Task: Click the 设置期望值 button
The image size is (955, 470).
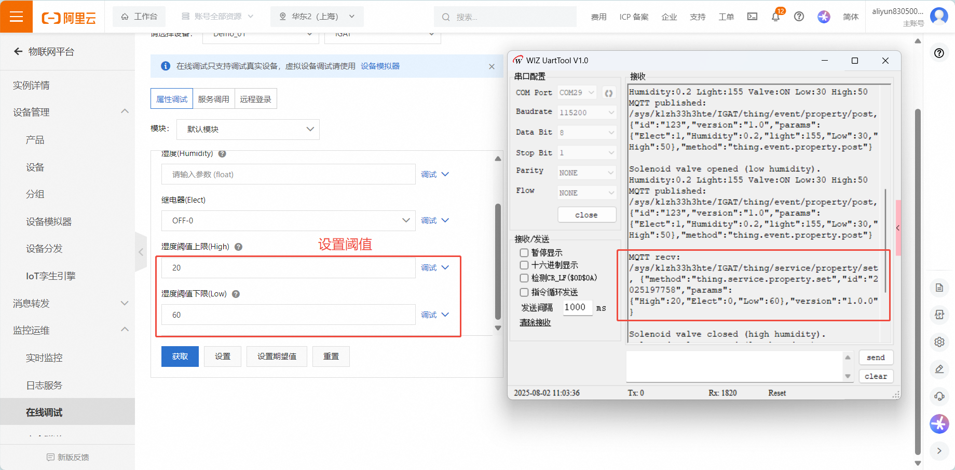Action: coord(277,357)
